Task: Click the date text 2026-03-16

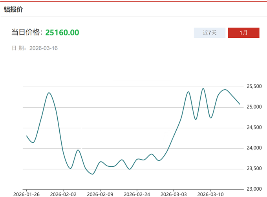Action: click(44, 48)
